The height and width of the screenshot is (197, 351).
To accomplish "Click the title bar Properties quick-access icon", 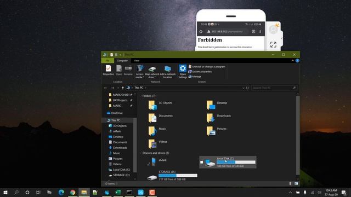I will point(111,55).
